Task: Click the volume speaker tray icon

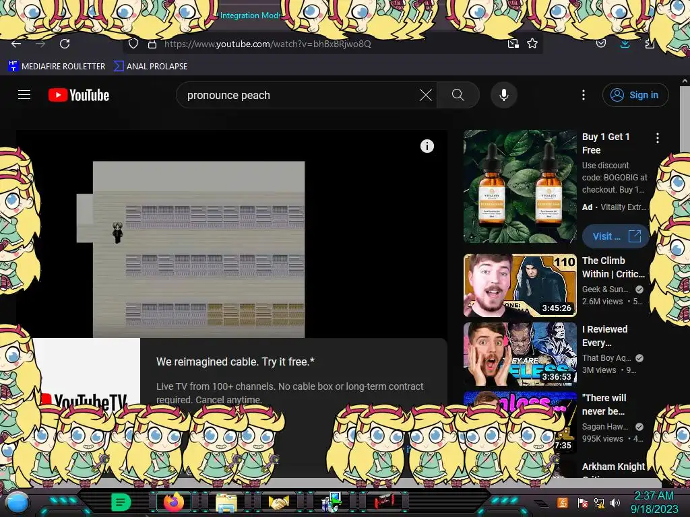Action: (615, 502)
